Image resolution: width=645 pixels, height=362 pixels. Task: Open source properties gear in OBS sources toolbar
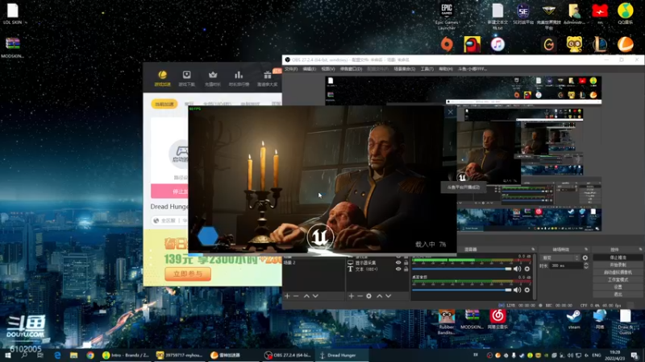click(369, 296)
